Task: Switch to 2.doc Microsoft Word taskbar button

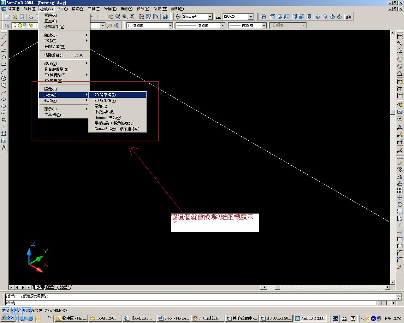Action: (x=174, y=318)
